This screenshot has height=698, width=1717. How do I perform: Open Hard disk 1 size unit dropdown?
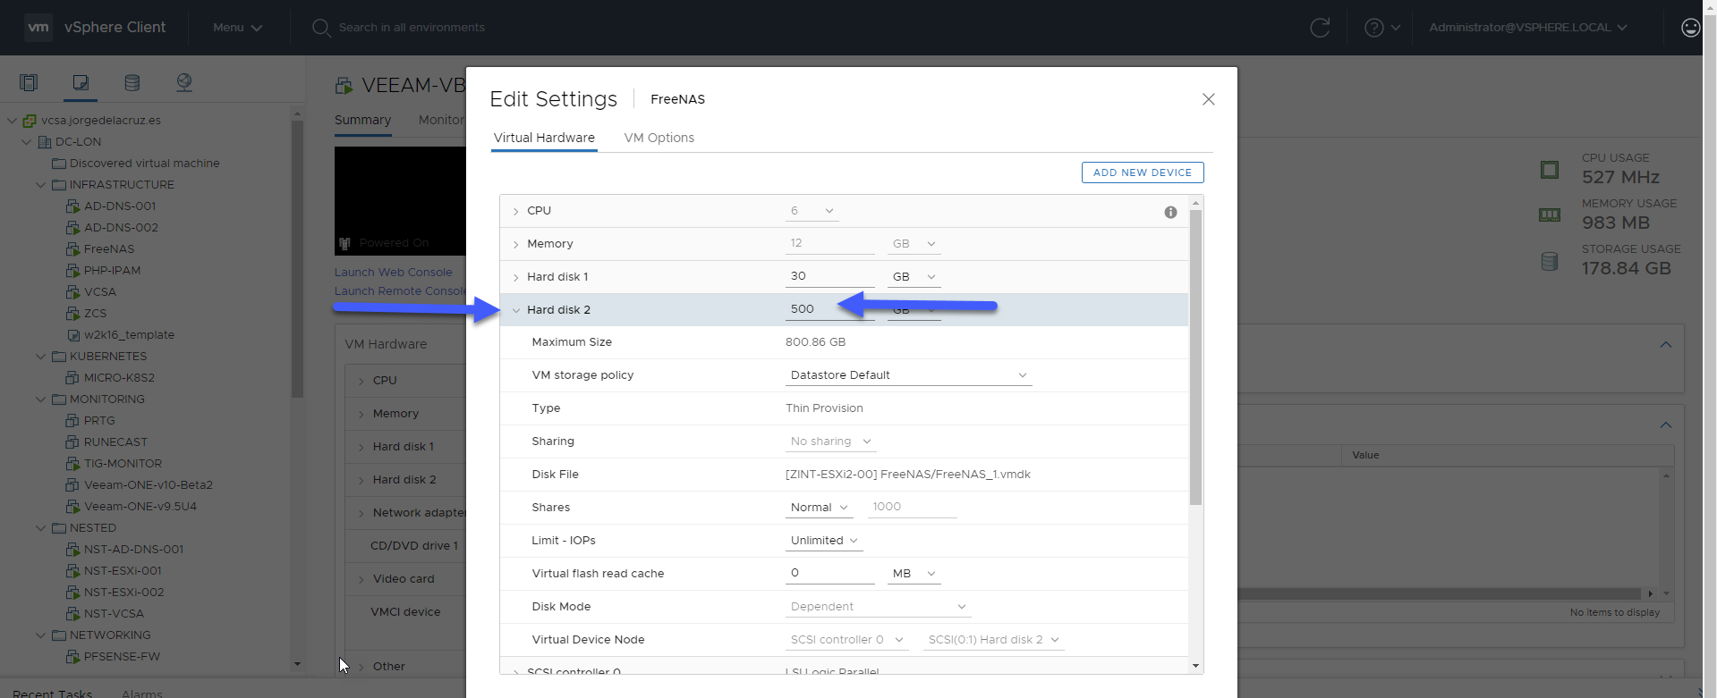(914, 277)
